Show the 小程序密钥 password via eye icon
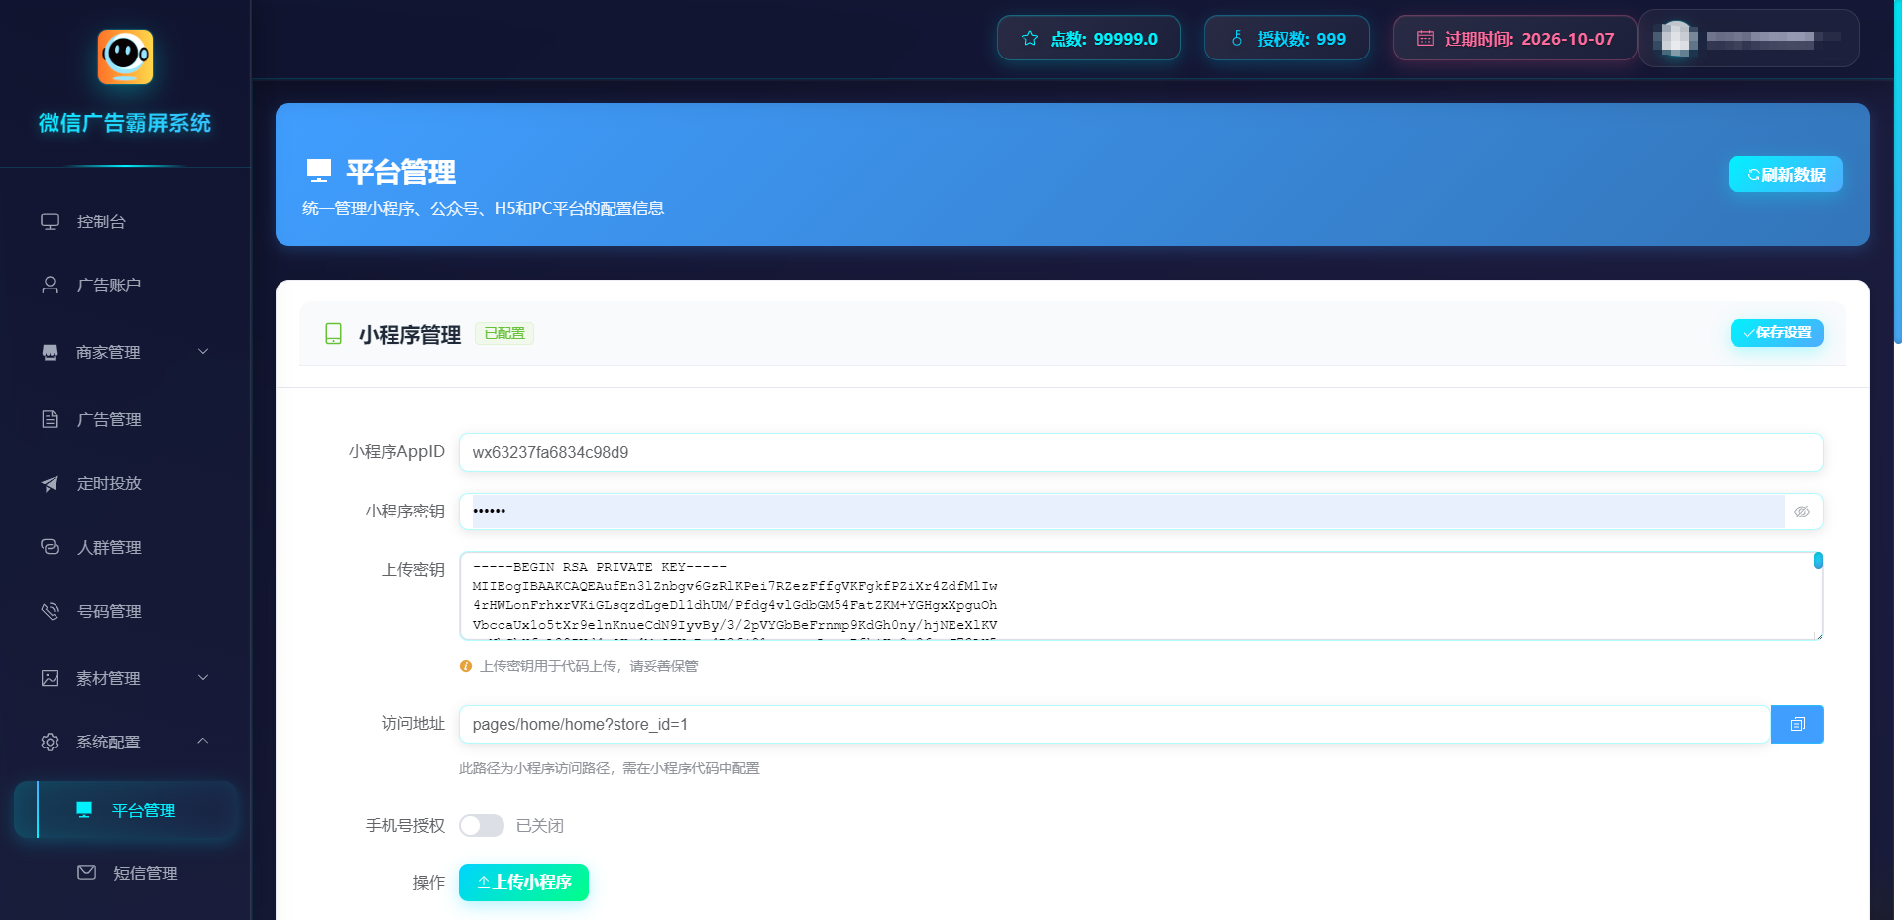The image size is (1902, 920). (x=1801, y=512)
